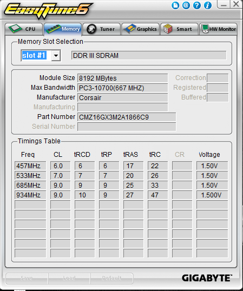The image size is (243, 291).
Task: Click the 457MHz frequency cell
Action: point(30,166)
